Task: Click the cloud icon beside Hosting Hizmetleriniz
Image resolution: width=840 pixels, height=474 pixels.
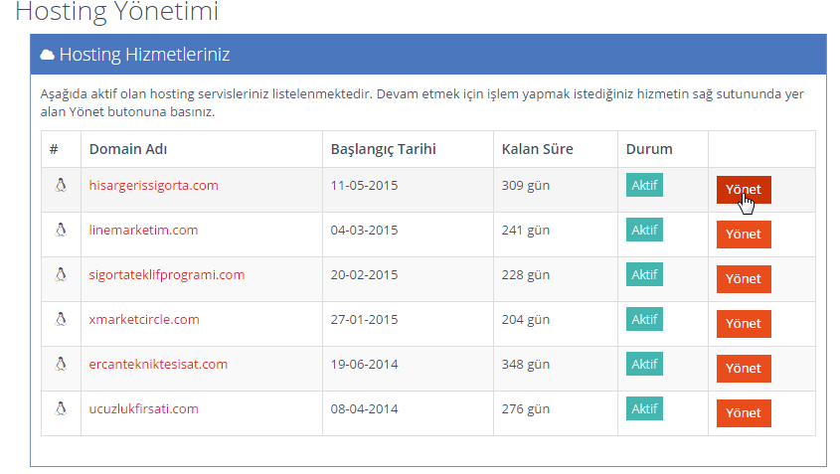Action: click(47, 55)
